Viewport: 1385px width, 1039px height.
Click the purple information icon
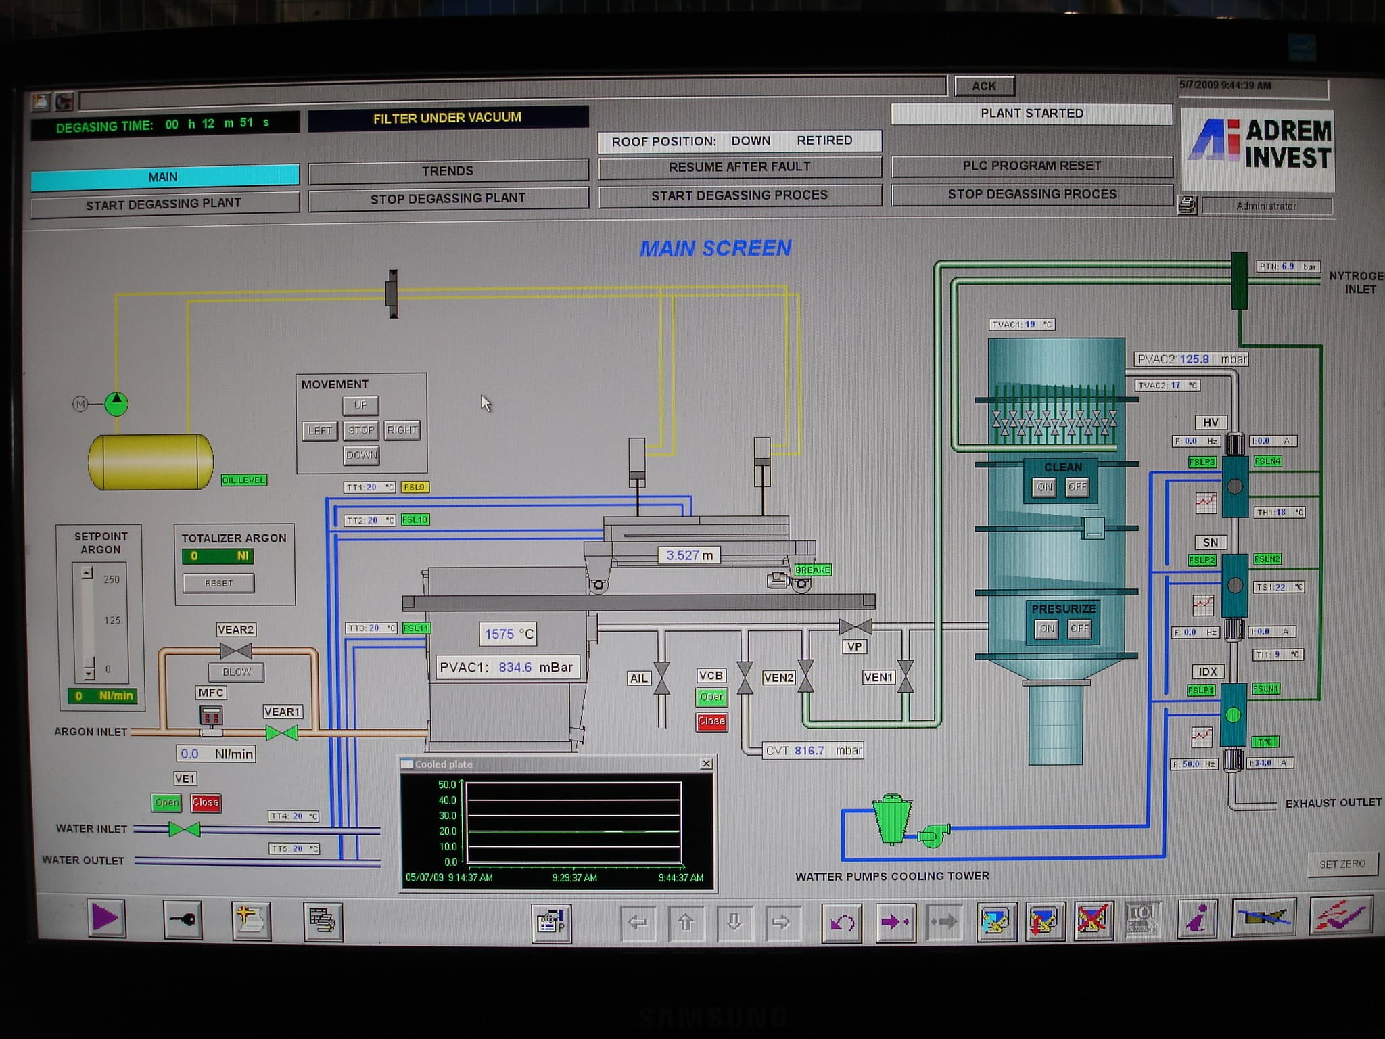(1197, 920)
